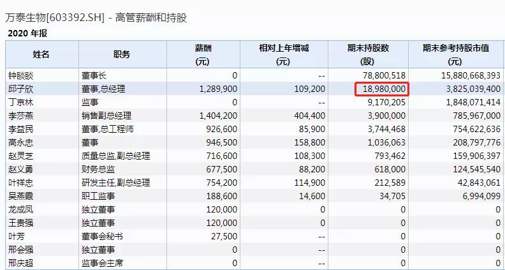Click shareholding value 1,036,063
Viewport: 505px width, 270px height.
(x=386, y=142)
